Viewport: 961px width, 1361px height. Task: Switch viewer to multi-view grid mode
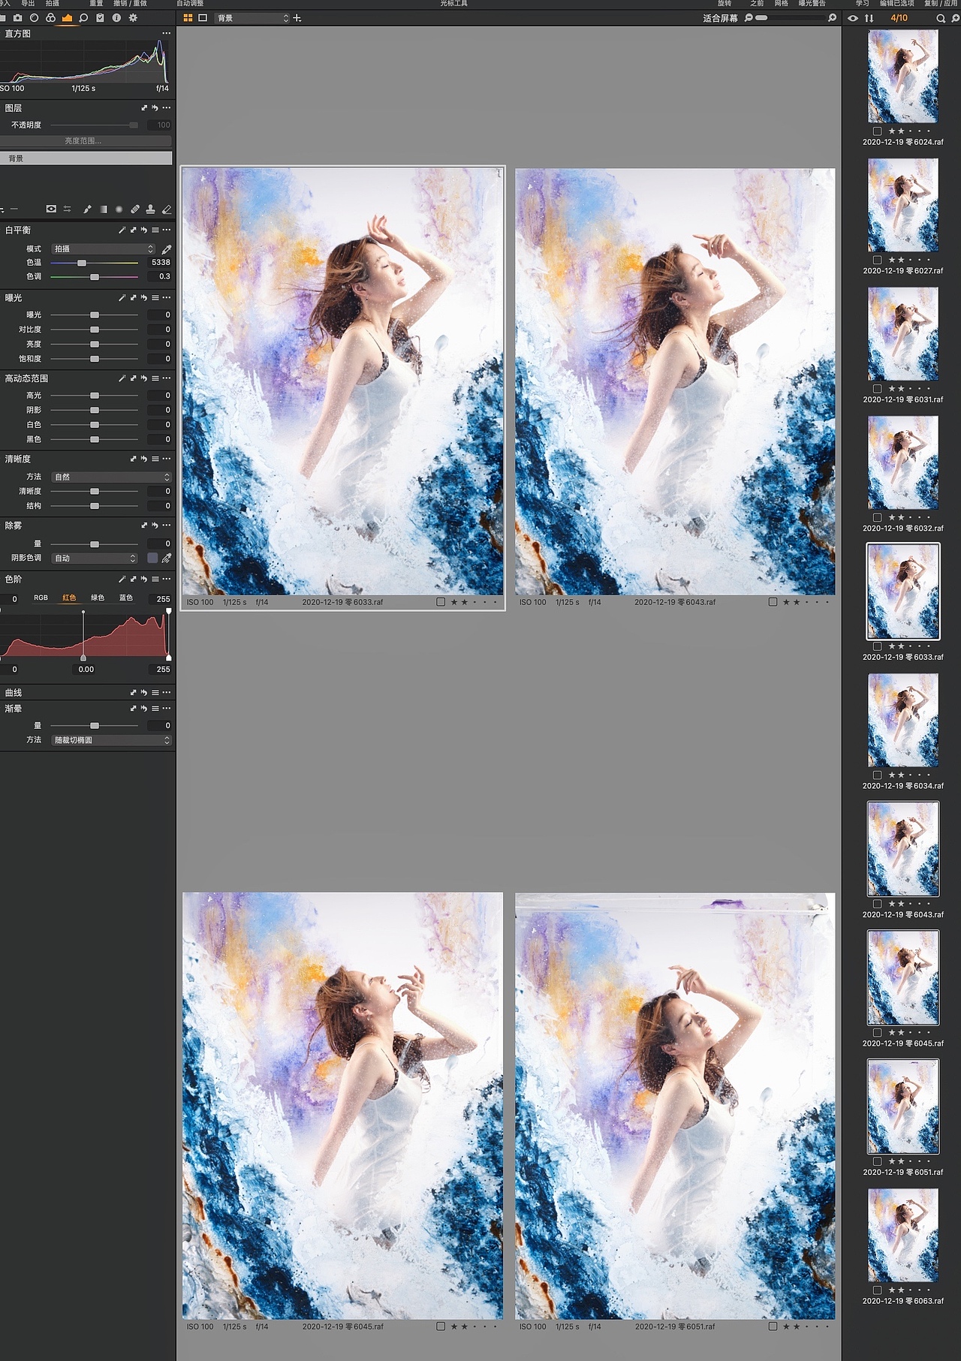pos(188,18)
